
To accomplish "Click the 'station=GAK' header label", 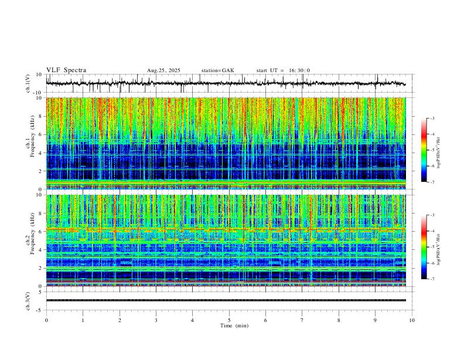I will pyautogui.click(x=217, y=70).
